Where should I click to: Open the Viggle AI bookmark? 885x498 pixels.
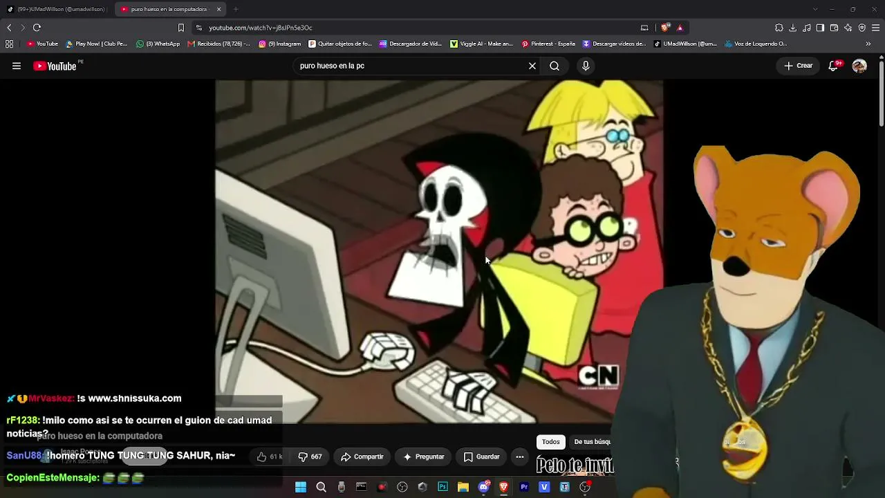click(x=481, y=44)
